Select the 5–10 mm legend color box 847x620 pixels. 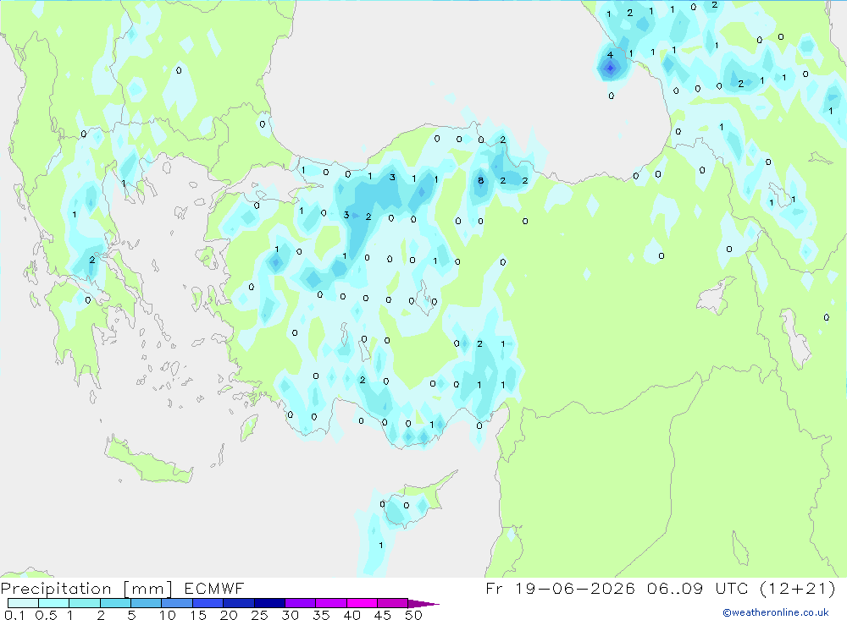click(x=147, y=603)
